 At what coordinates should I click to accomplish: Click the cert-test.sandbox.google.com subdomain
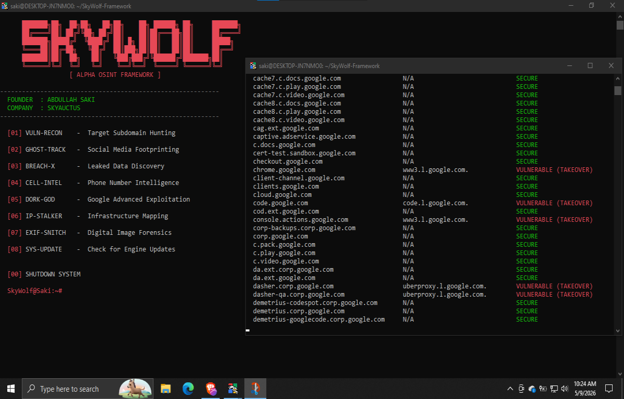tap(304, 153)
